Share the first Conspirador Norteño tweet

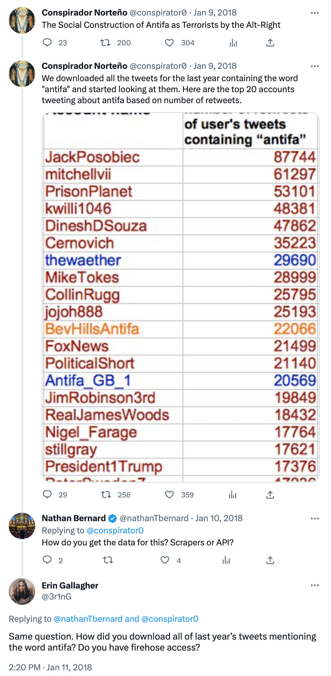click(270, 43)
